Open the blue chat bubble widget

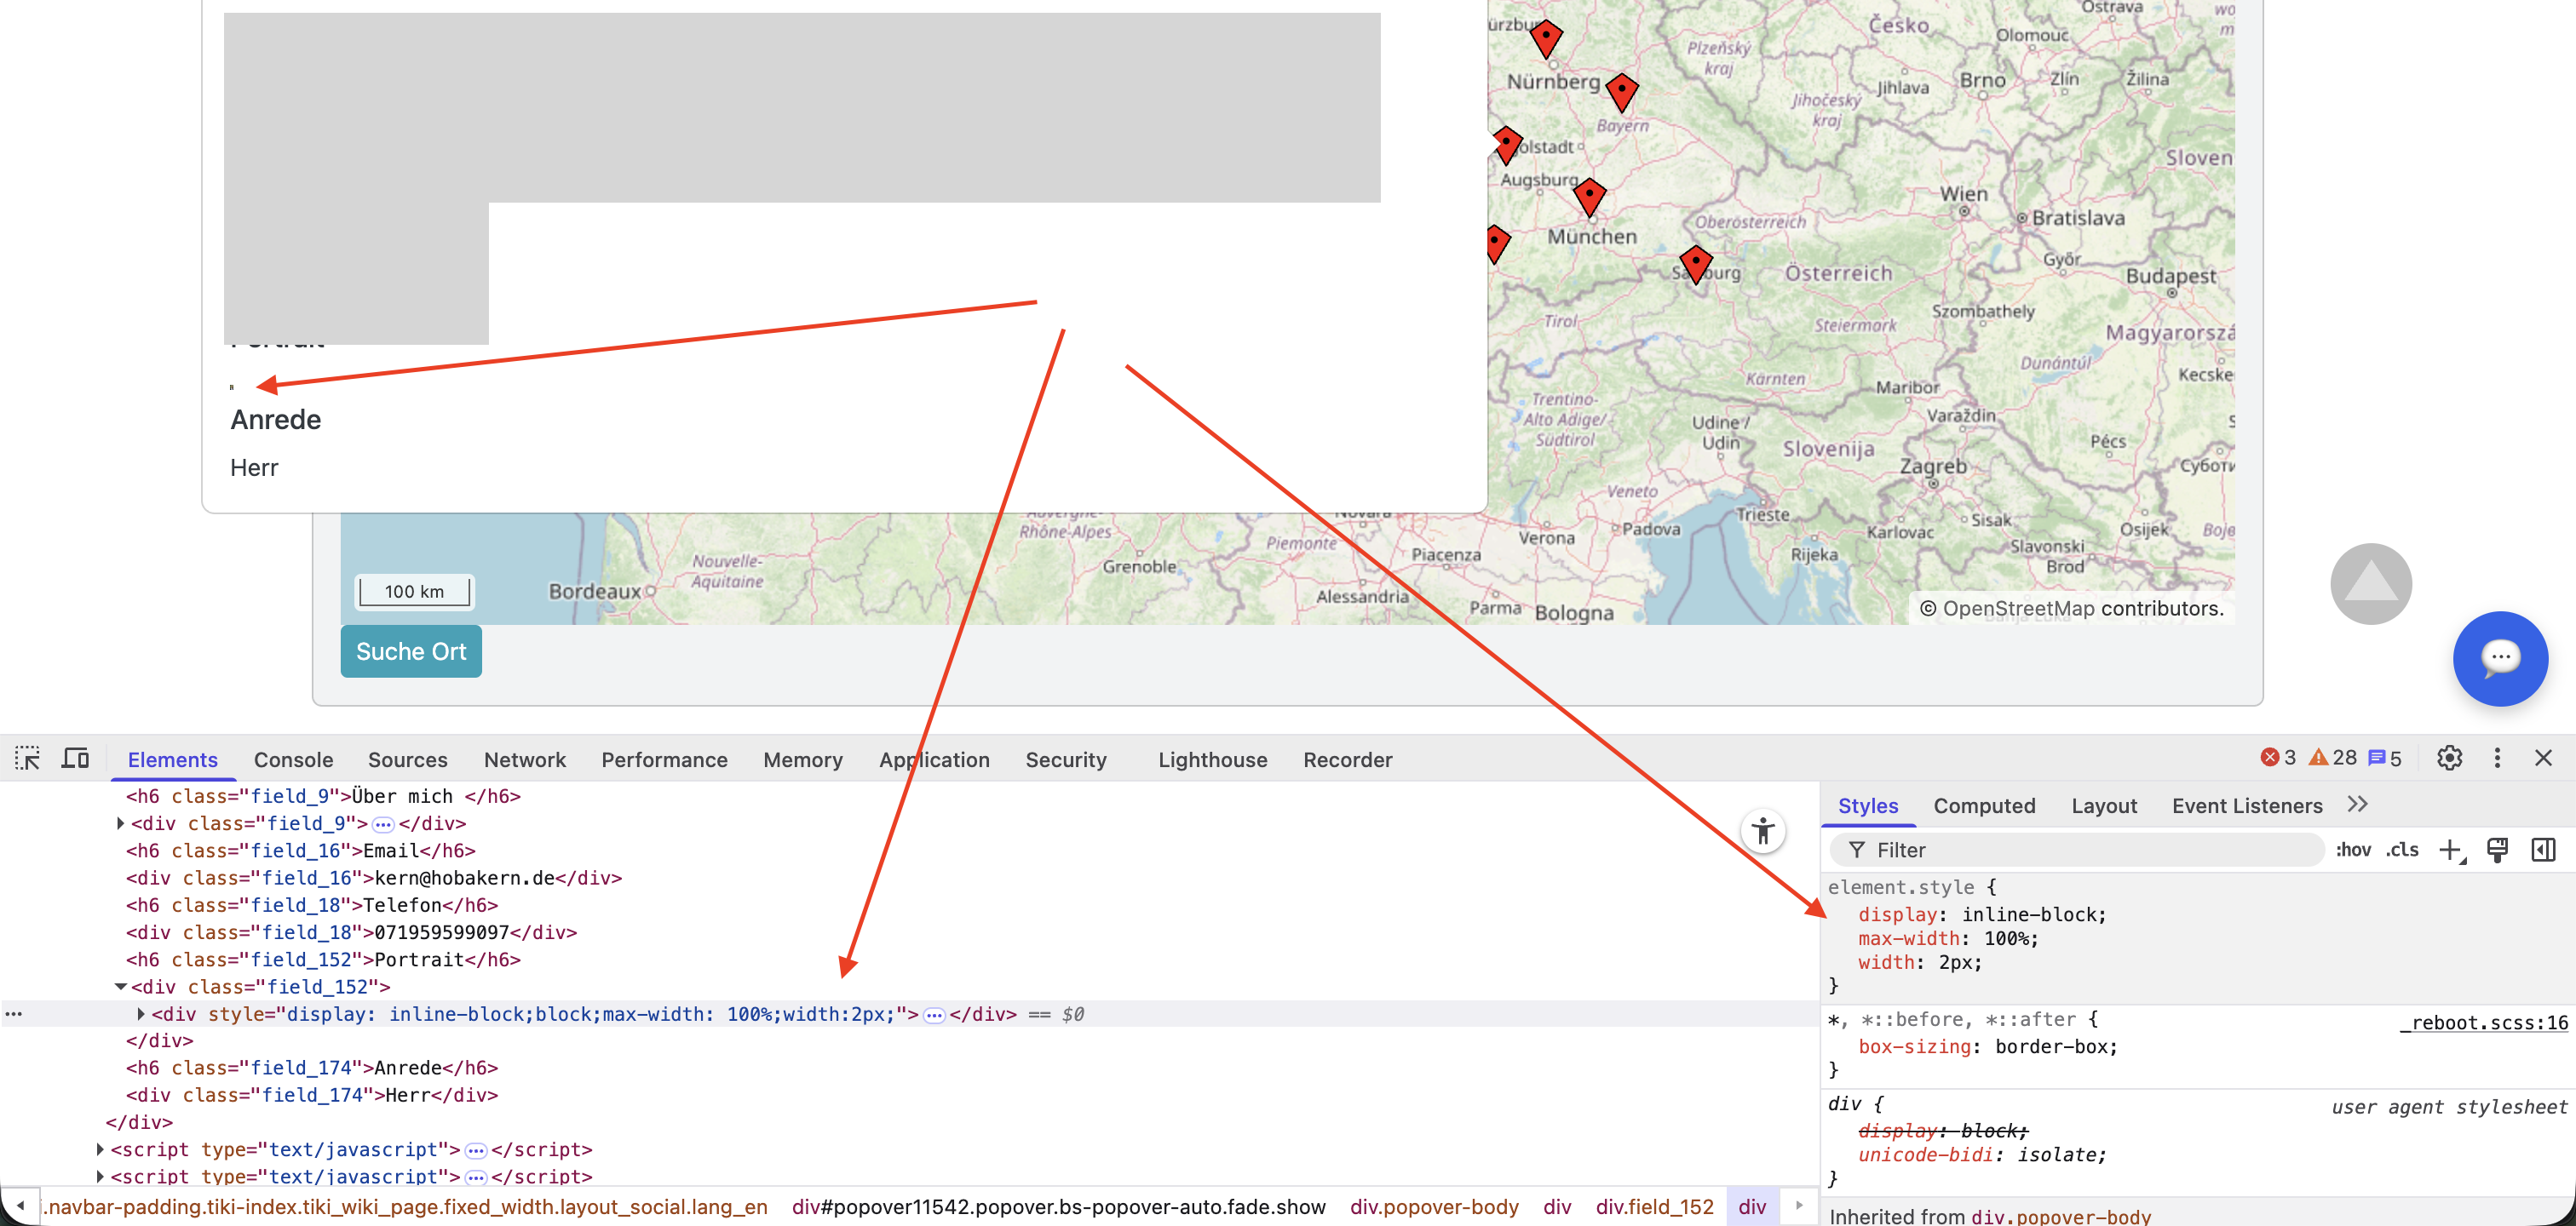(x=2500, y=658)
